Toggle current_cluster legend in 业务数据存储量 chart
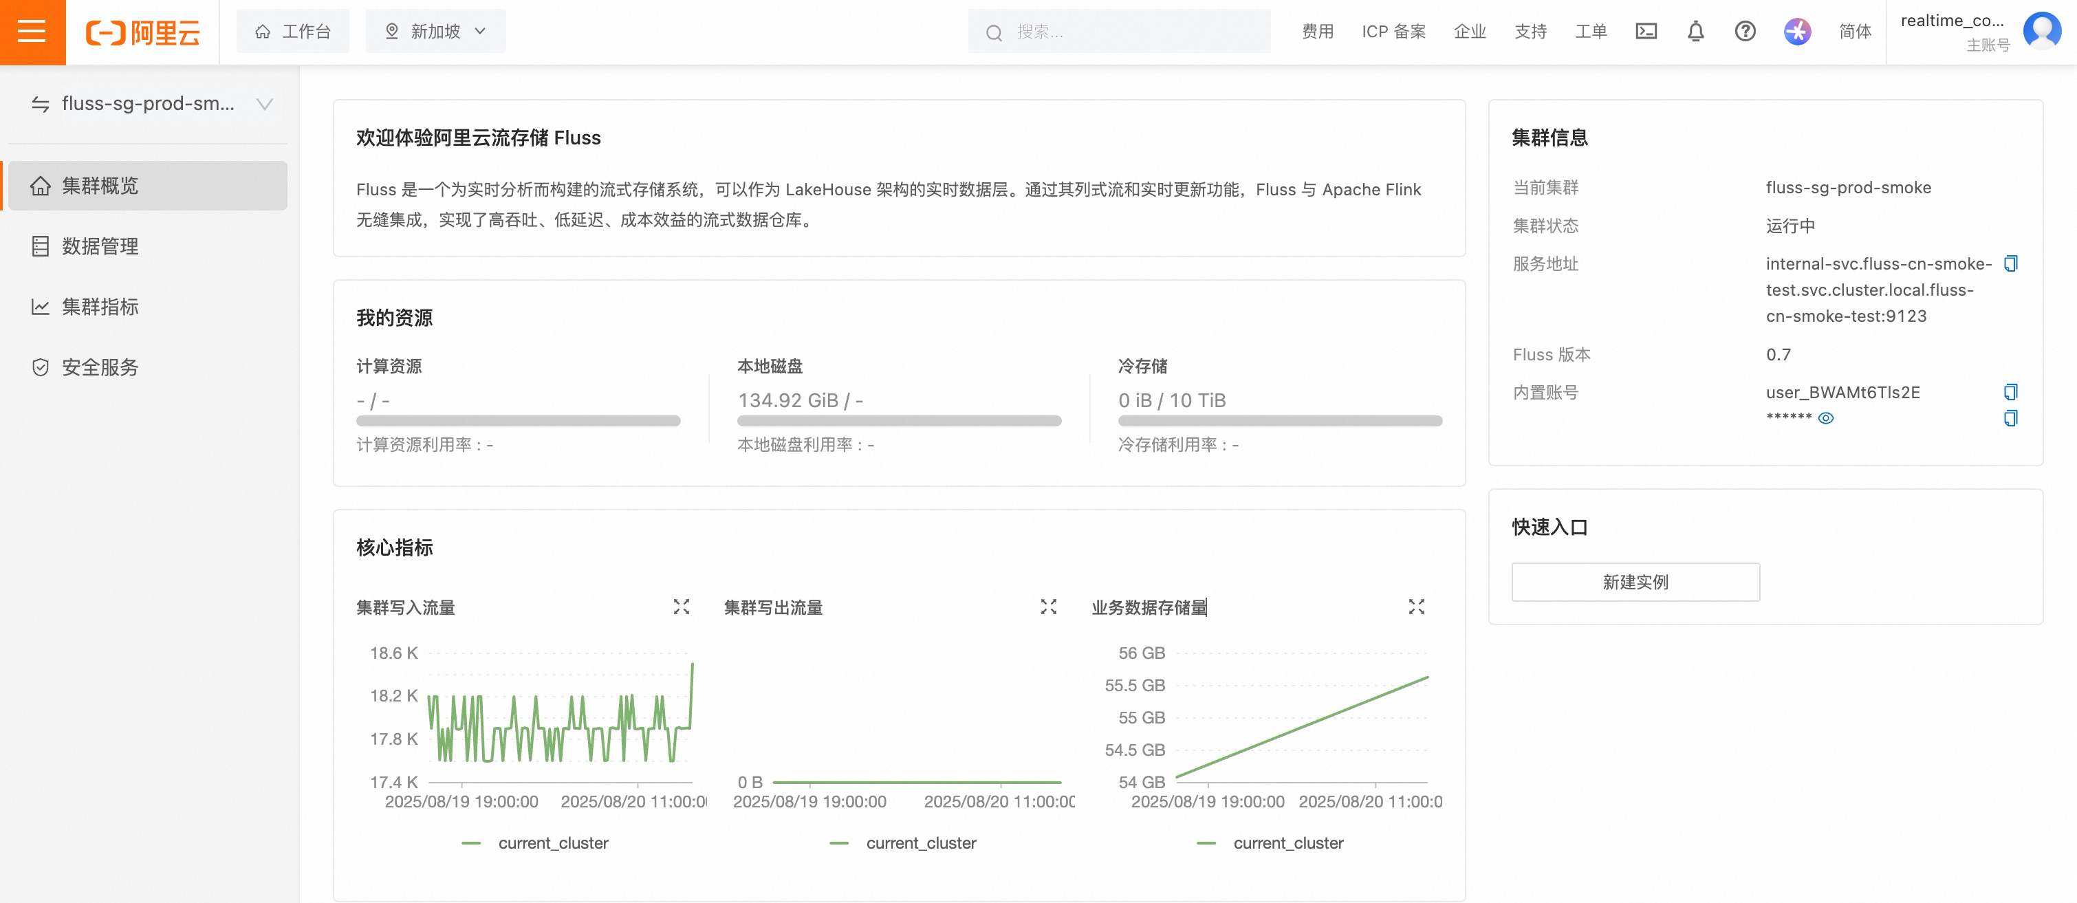The image size is (2077, 903). (1270, 842)
